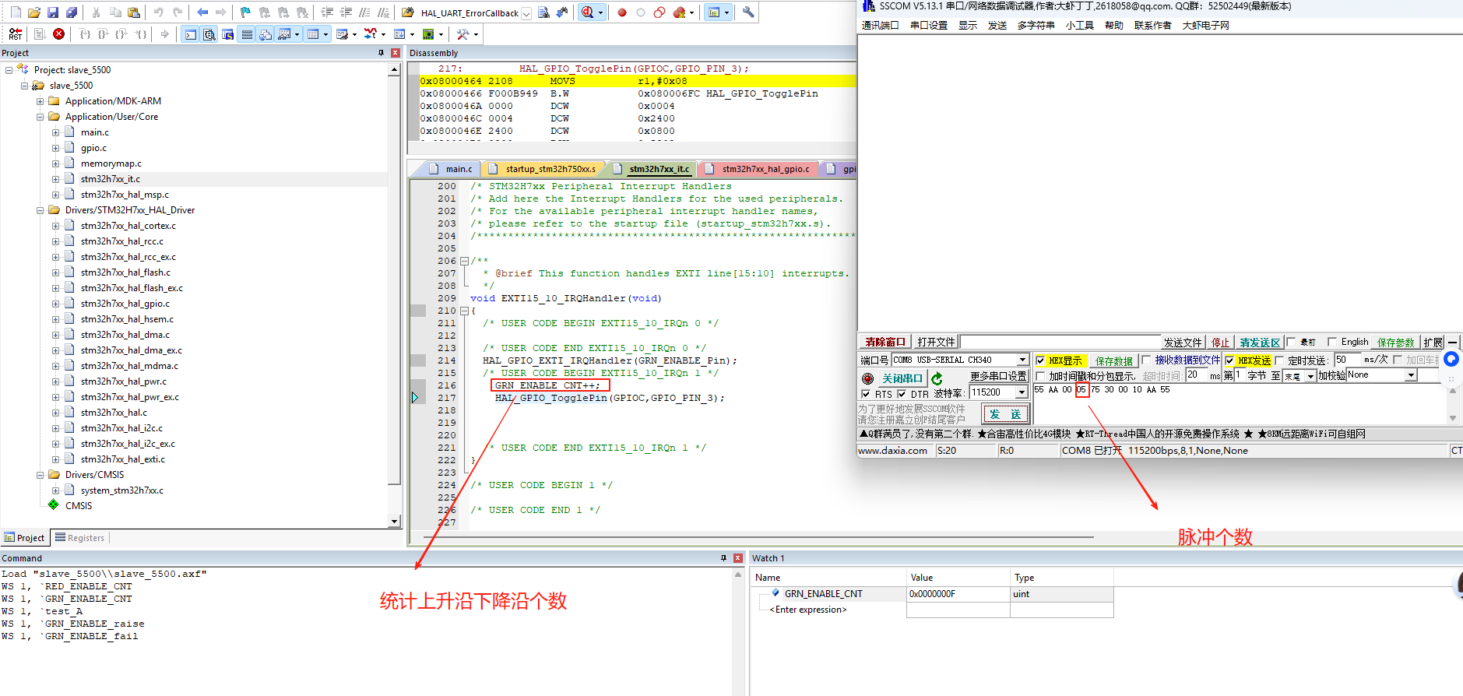Screen dimensions: 1463x696
Task: Create a new file in Keil toolbar
Action: coord(16,12)
